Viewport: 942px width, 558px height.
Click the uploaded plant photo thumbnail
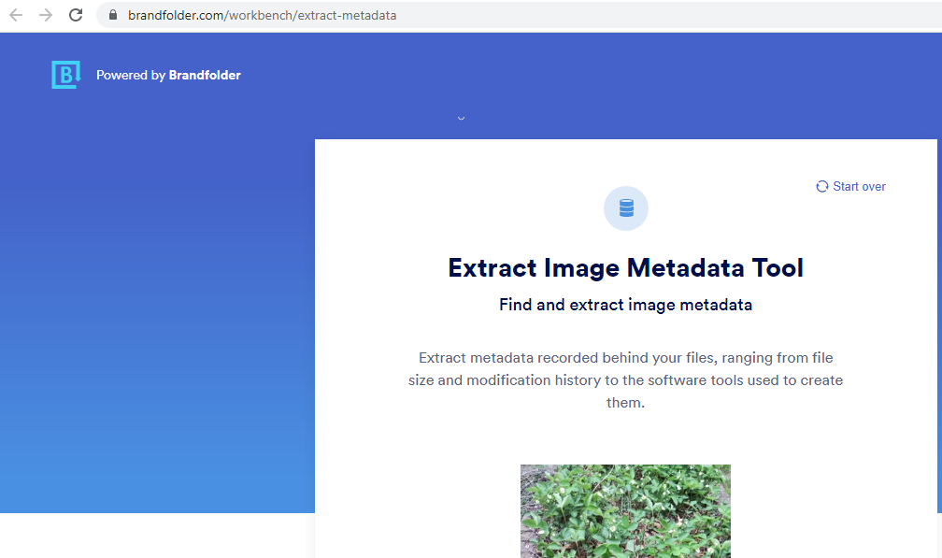(x=625, y=511)
